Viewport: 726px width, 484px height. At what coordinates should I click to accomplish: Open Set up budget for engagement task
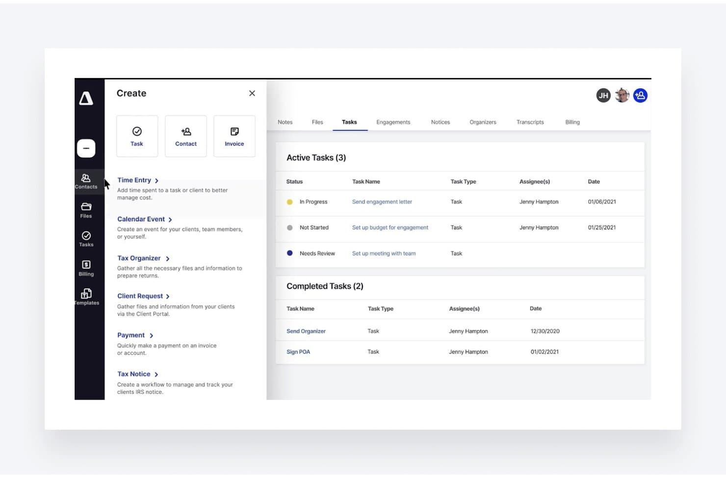point(390,228)
